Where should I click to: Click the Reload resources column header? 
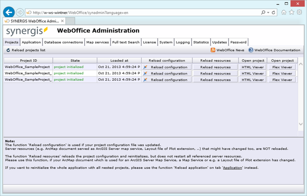pyautogui.click(x=215, y=60)
